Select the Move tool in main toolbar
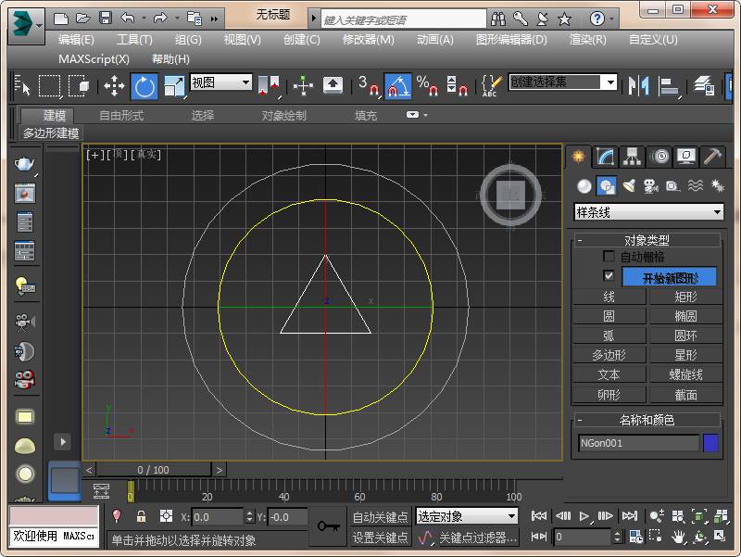741x557 pixels. click(x=114, y=86)
